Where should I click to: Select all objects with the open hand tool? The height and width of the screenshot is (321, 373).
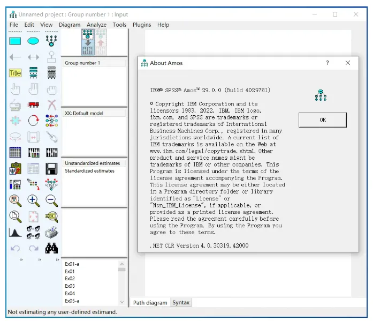click(x=33, y=89)
